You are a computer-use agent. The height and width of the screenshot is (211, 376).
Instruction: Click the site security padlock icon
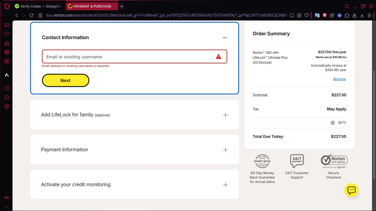pos(40,15)
